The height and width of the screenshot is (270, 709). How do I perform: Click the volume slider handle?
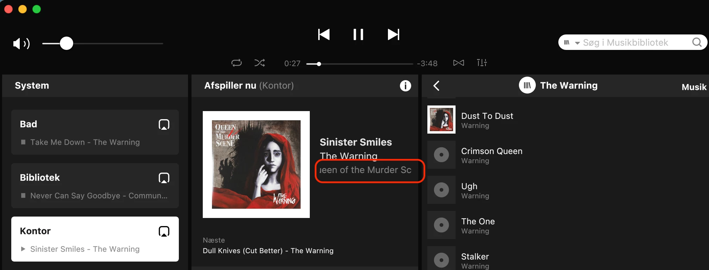67,44
